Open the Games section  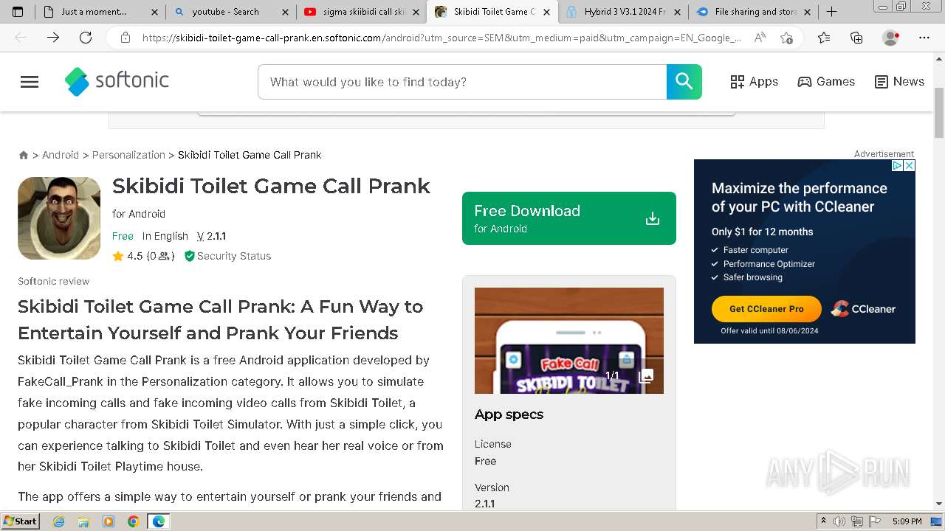pos(826,82)
